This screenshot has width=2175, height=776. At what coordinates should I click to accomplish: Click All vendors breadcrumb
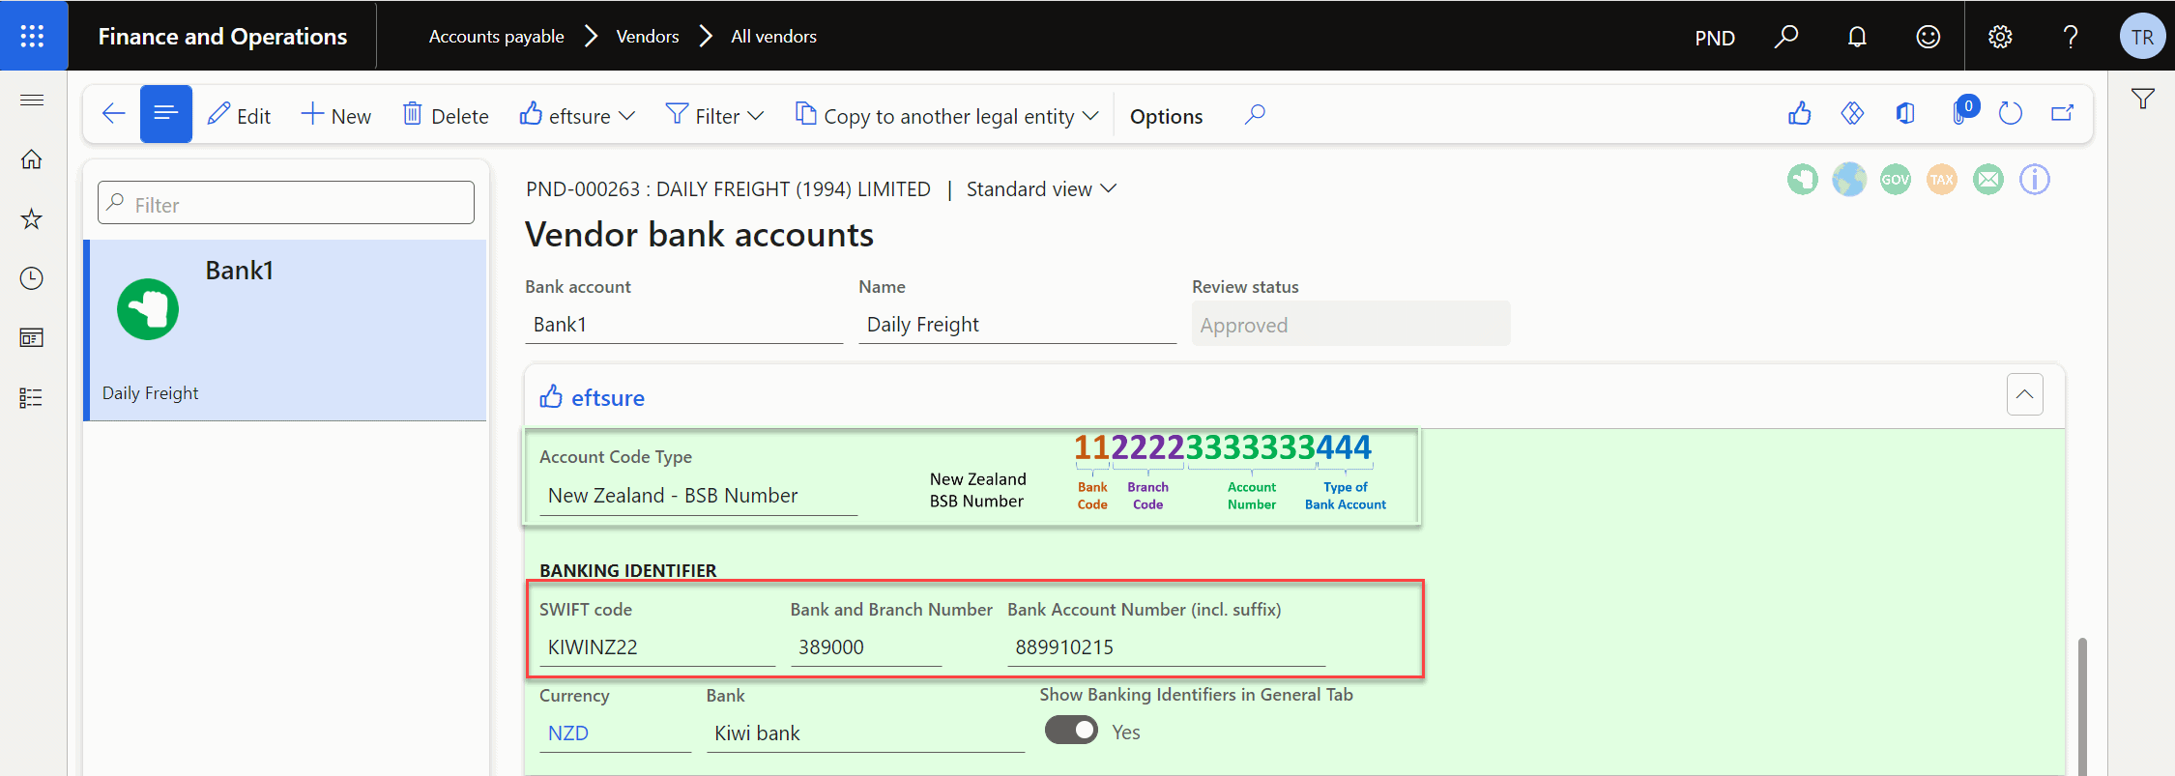773,37
